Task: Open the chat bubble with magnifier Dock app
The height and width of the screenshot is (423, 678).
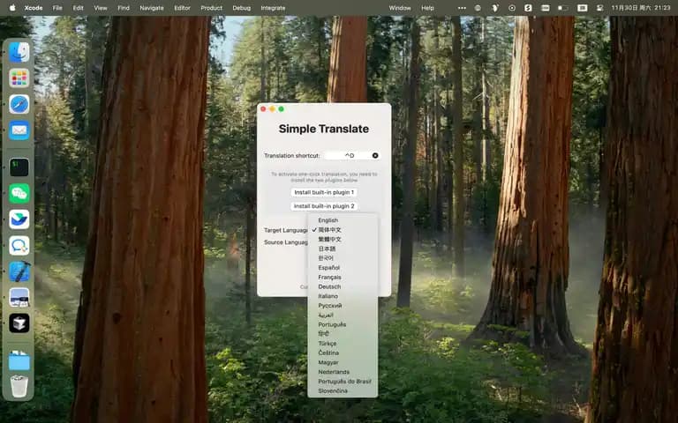Action: [19, 245]
